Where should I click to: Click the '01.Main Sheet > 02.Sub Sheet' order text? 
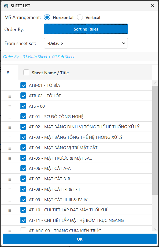49,57
